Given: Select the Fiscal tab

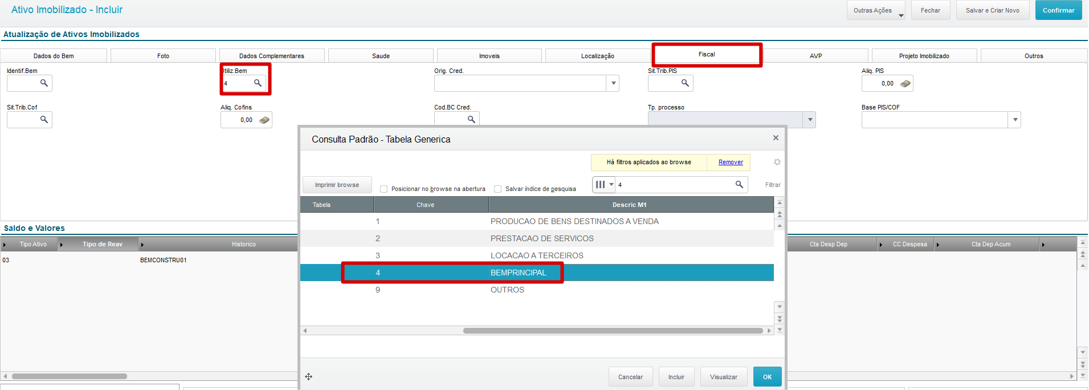Looking at the screenshot, I should click(x=707, y=54).
